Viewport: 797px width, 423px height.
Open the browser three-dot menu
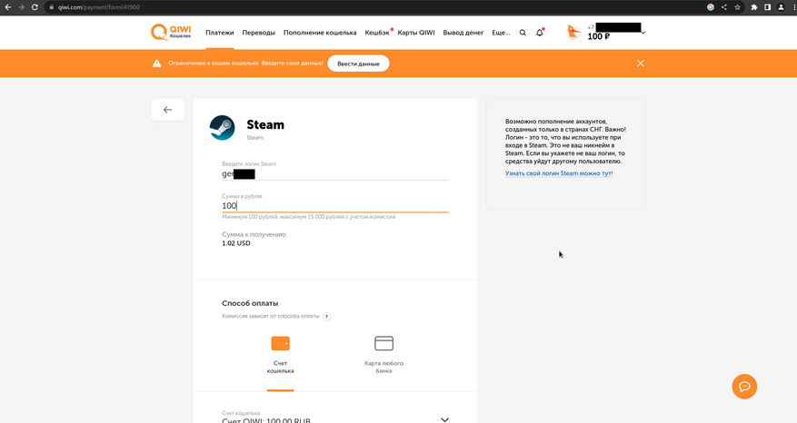tap(792, 7)
